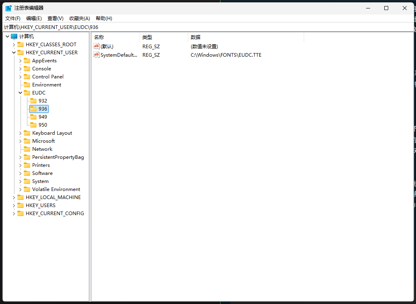Open the 编辑(E) menu
Screen dimensions: 416x304
(34, 18)
